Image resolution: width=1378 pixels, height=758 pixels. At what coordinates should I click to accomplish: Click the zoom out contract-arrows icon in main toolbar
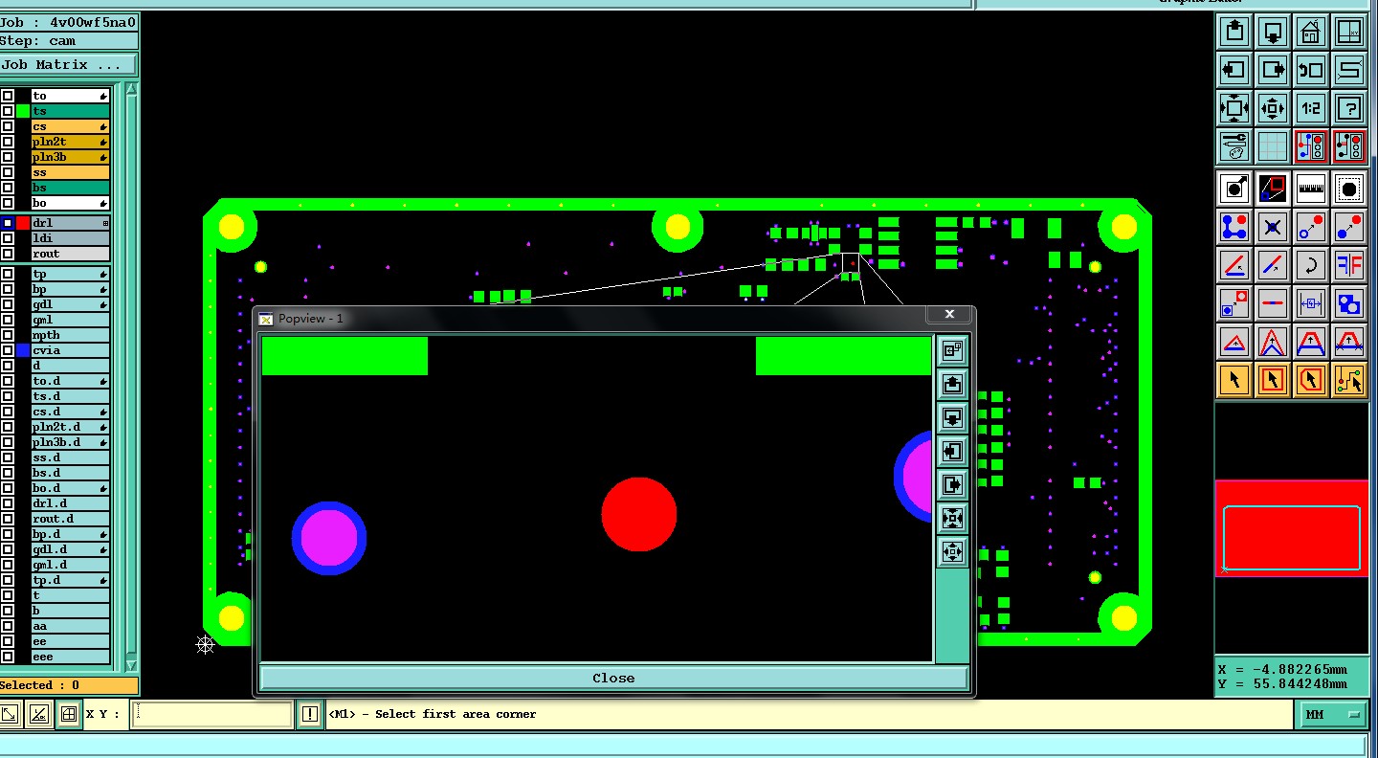pos(1273,108)
